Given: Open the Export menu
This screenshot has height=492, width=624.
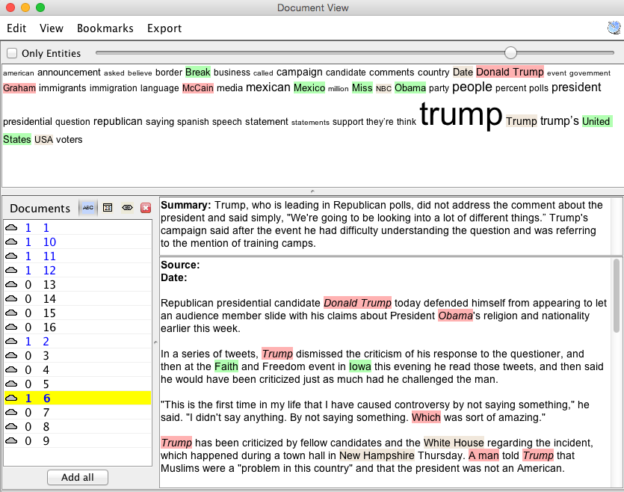Looking at the screenshot, I should [164, 28].
